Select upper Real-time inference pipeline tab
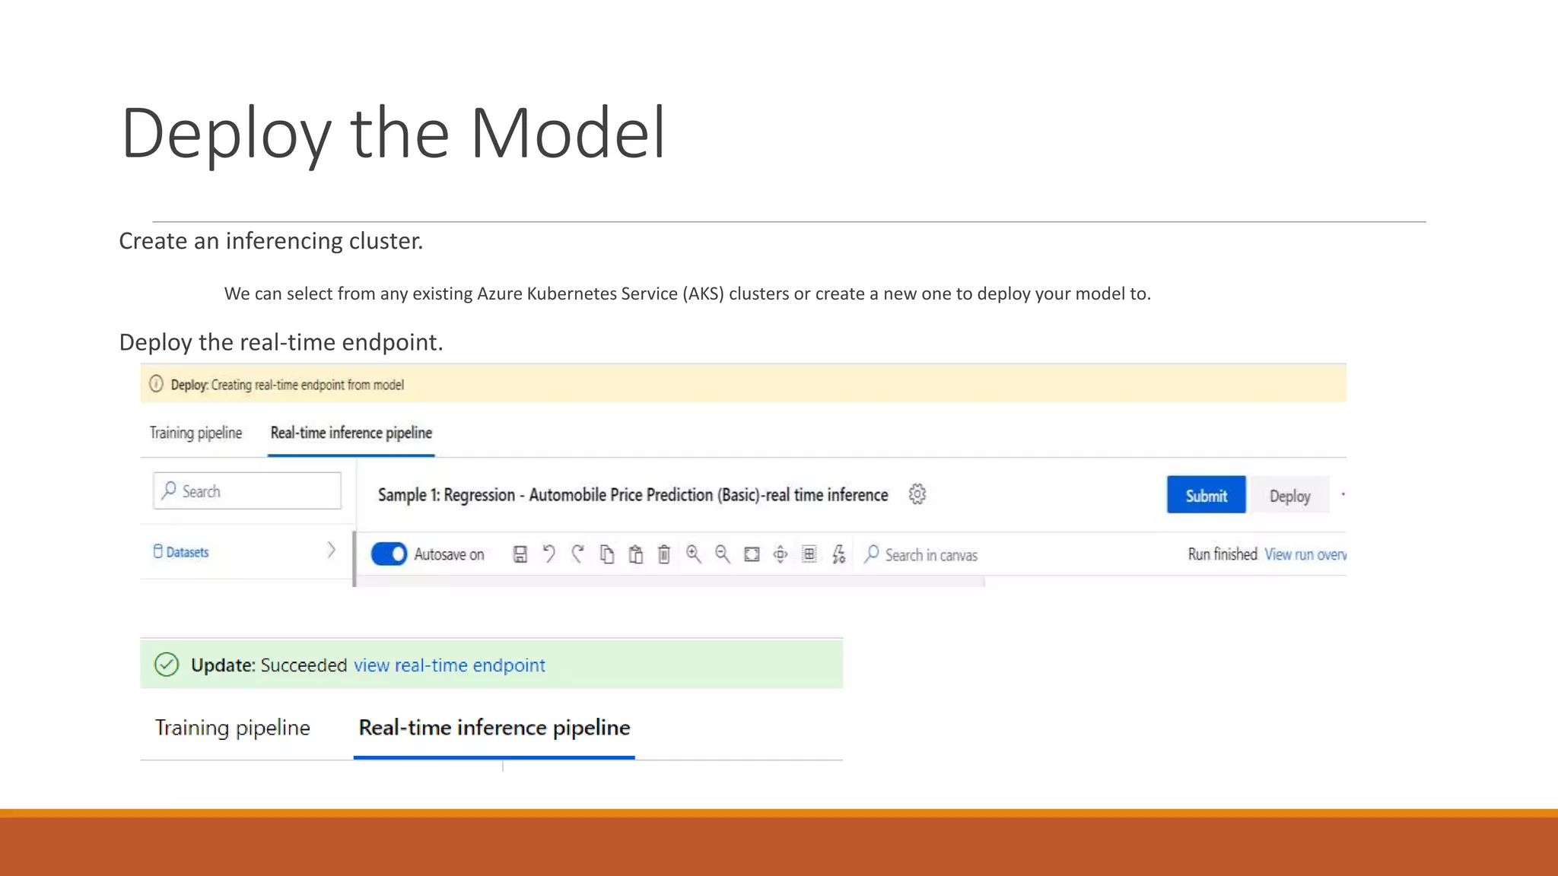The height and width of the screenshot is (876, 1558). (351, 433)
